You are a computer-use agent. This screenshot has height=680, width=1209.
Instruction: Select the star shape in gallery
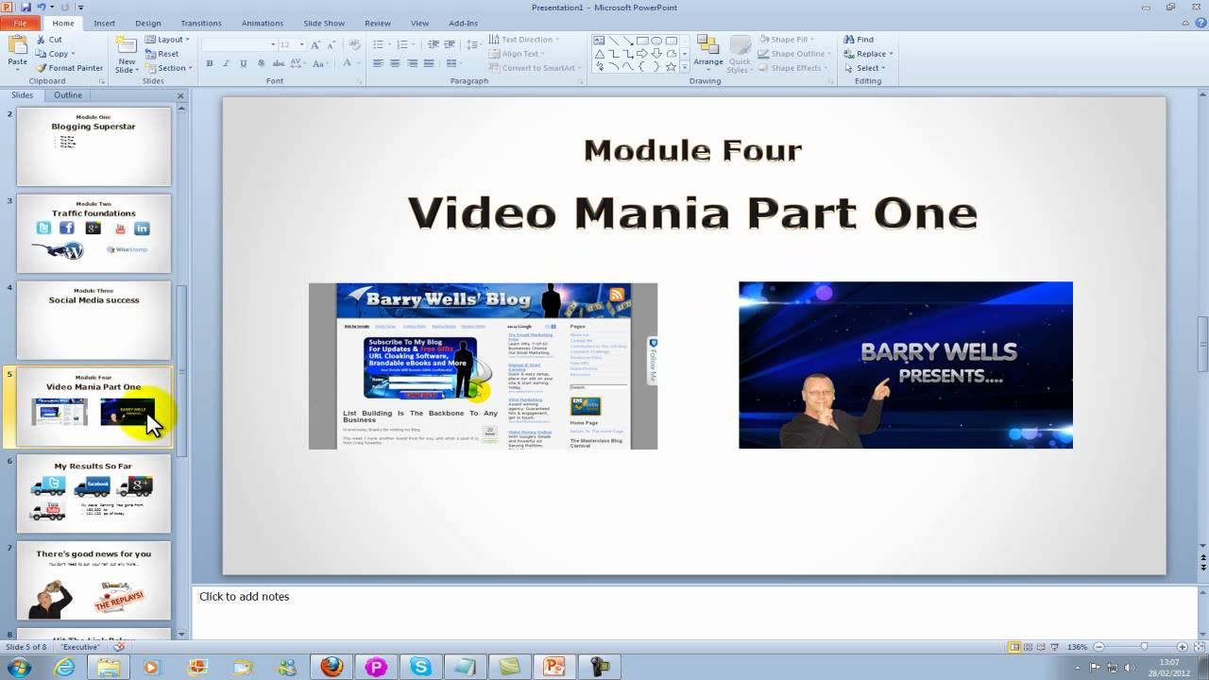(672, 67)
